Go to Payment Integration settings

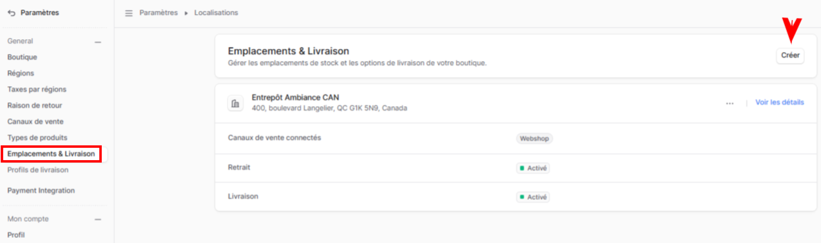click(41, 191)
